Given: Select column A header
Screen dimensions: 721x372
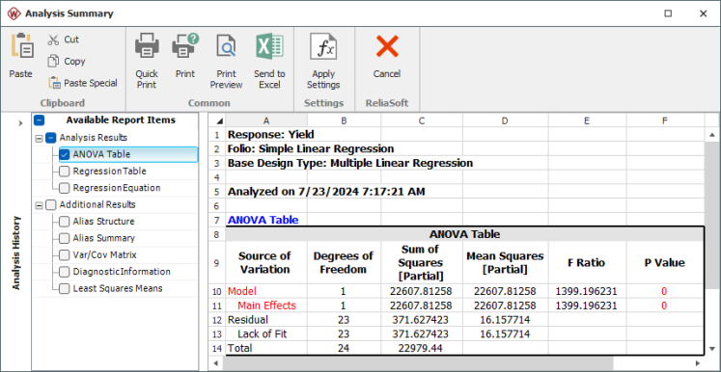Looking at the screenshot, I should click(x=266, y=120).
